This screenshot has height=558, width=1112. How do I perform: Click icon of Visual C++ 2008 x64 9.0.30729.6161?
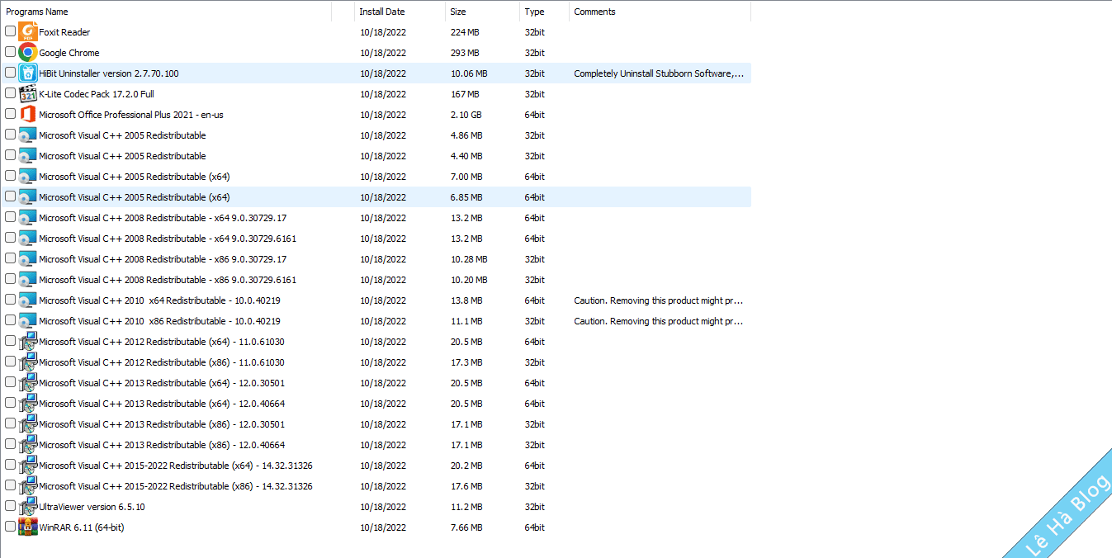point(27,239)
